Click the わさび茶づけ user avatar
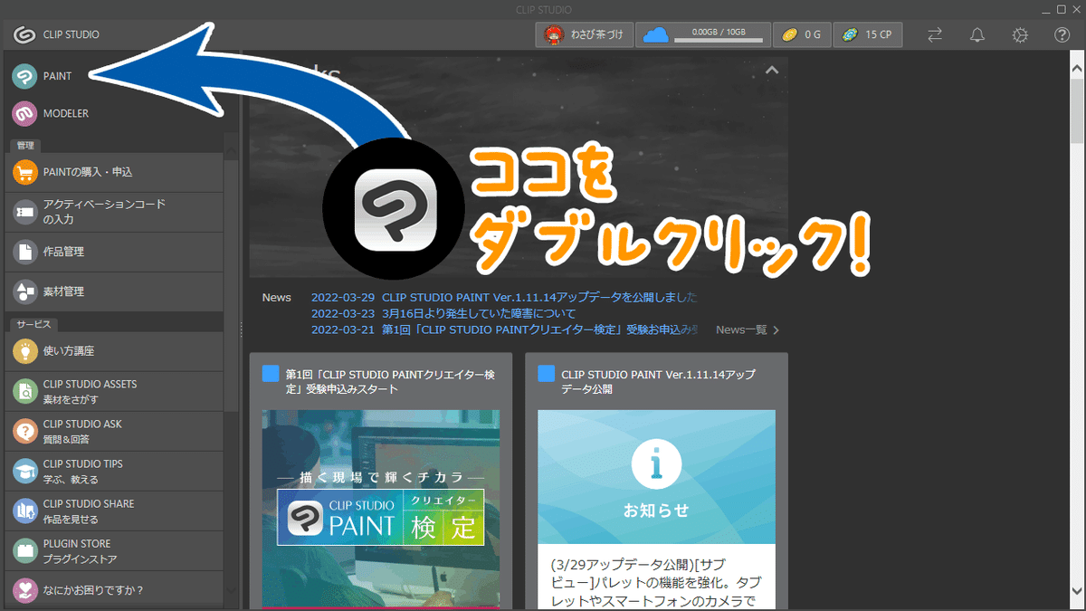 point(552,35)
